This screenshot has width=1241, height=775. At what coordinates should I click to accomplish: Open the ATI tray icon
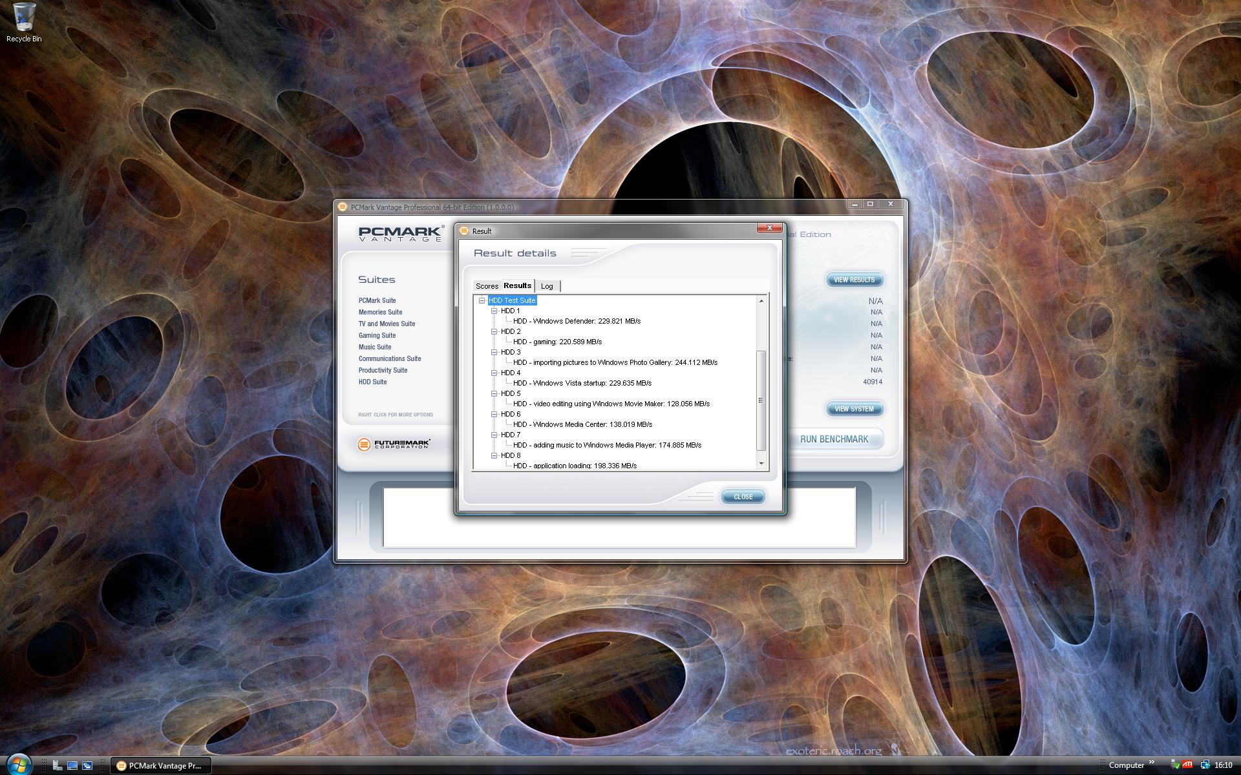click(x=1188, y=765)
